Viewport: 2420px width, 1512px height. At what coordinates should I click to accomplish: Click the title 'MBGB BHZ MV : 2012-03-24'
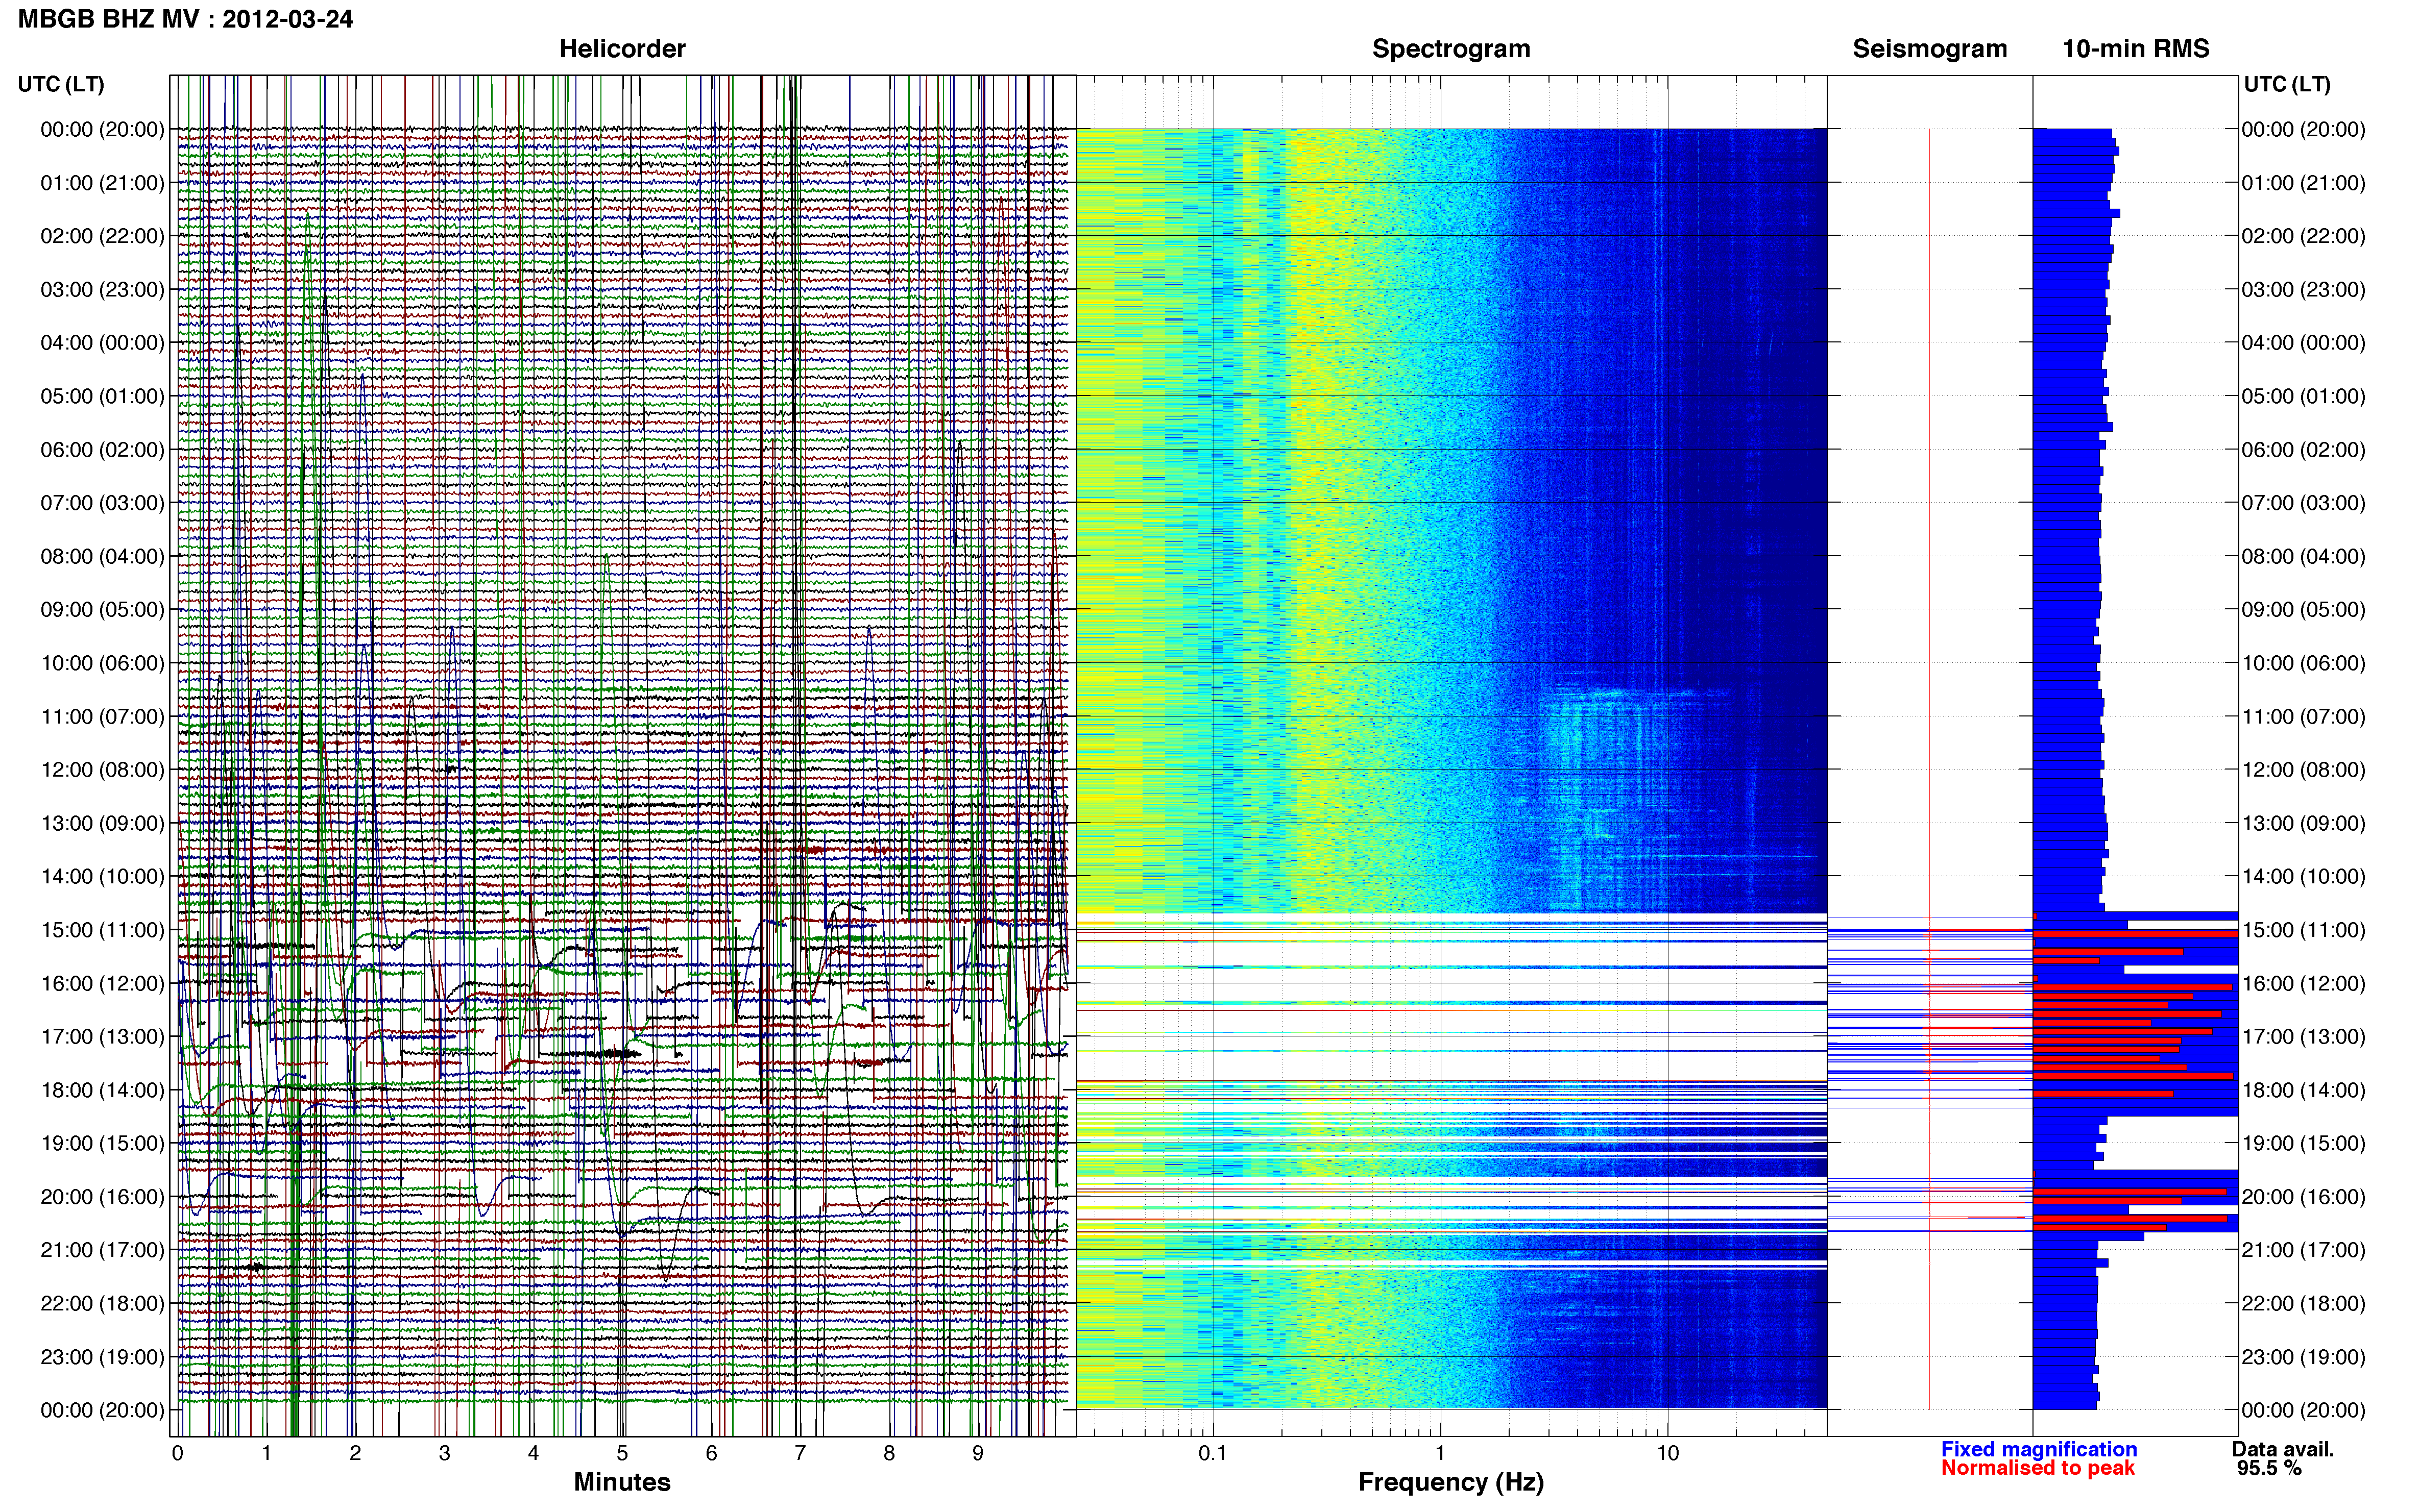click(x=185, y=19)
